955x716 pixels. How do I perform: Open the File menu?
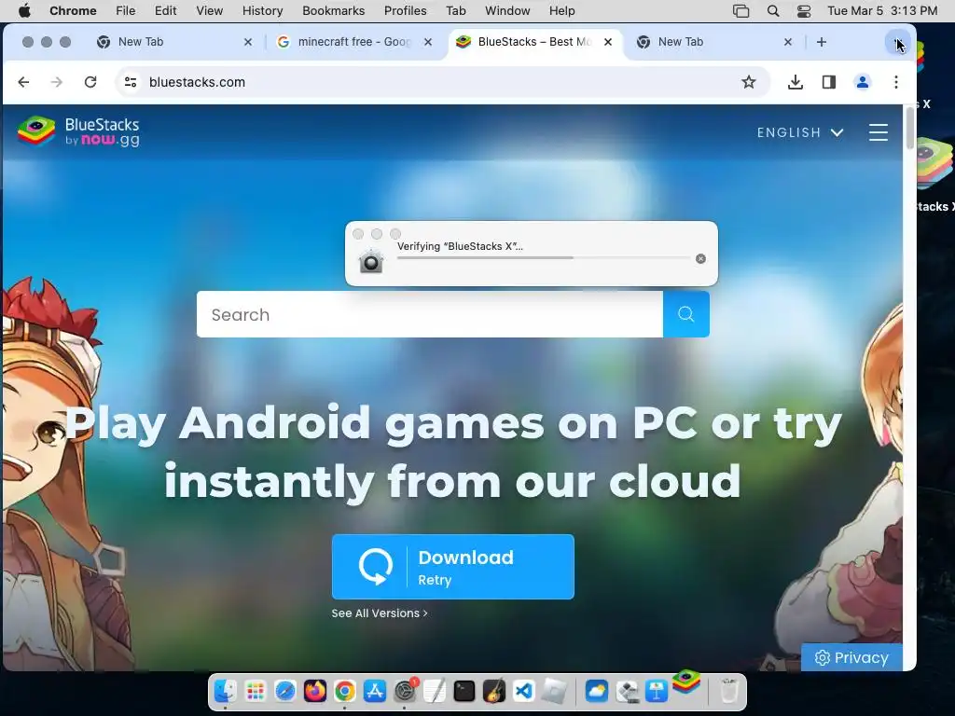126,11
